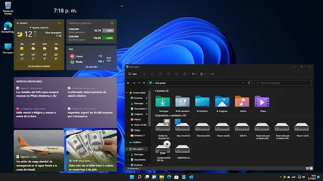The image size is (323, 181).
Task: Expand OneDrive in the navigation pane
Action: click(x=127, y=142)
